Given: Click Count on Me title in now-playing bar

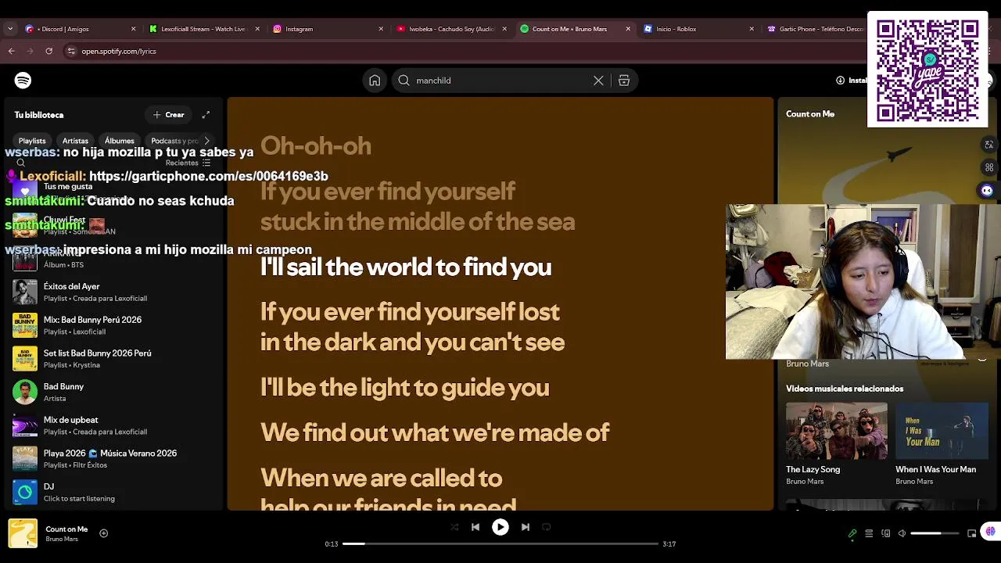Looking at the screenshot, I should 66,529.
